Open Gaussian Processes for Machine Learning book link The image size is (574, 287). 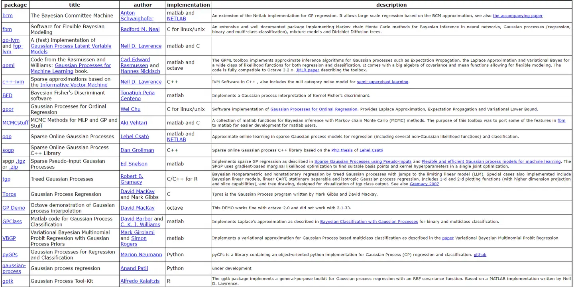coord(71,68)
